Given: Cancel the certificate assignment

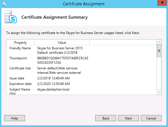Looking at the screenshot, I should coord(151,118).
